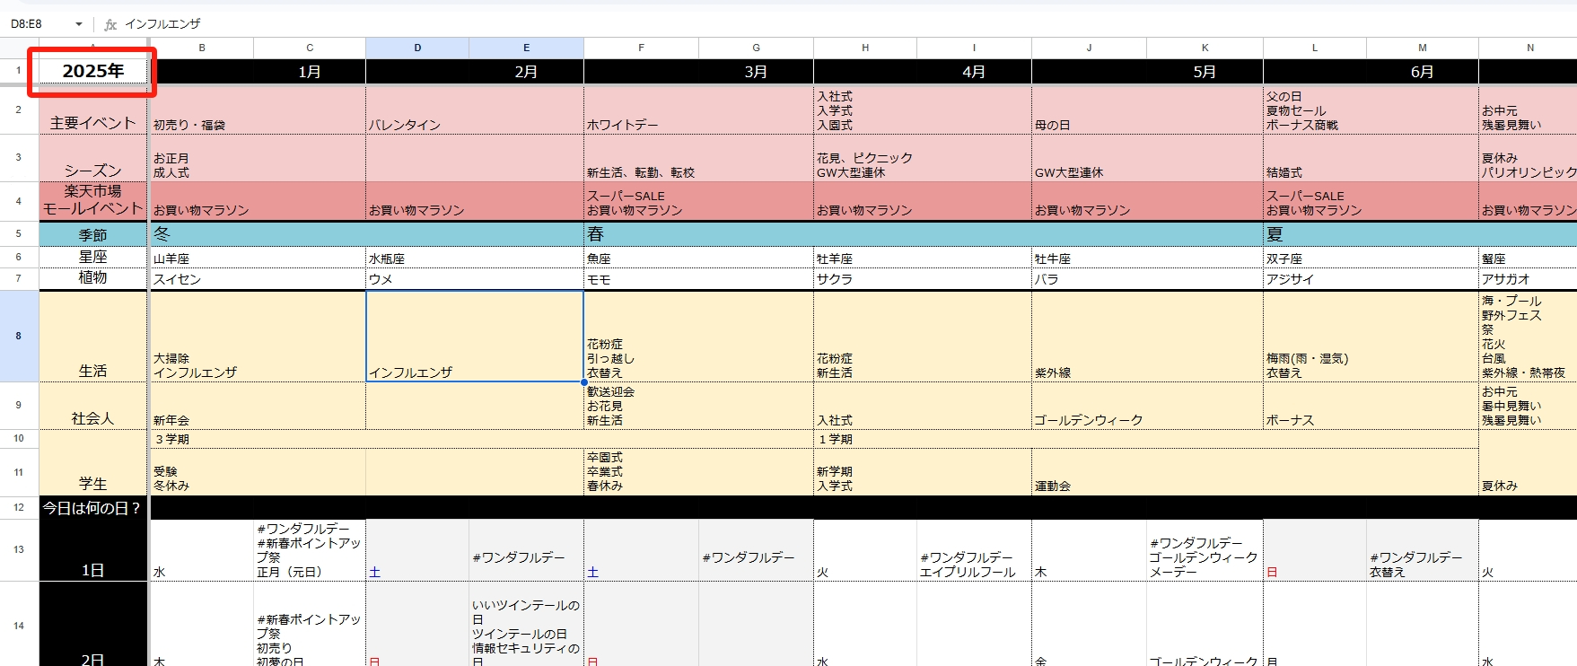Image resolution: width=1577 pixels, height=666 pixels.
Task: Select the 水瓶座 cell
Action: pos(475,258)
